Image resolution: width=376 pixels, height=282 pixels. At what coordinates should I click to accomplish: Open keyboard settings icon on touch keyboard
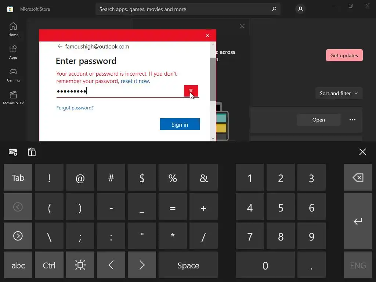pyautogui.click(x=13, y=152)
